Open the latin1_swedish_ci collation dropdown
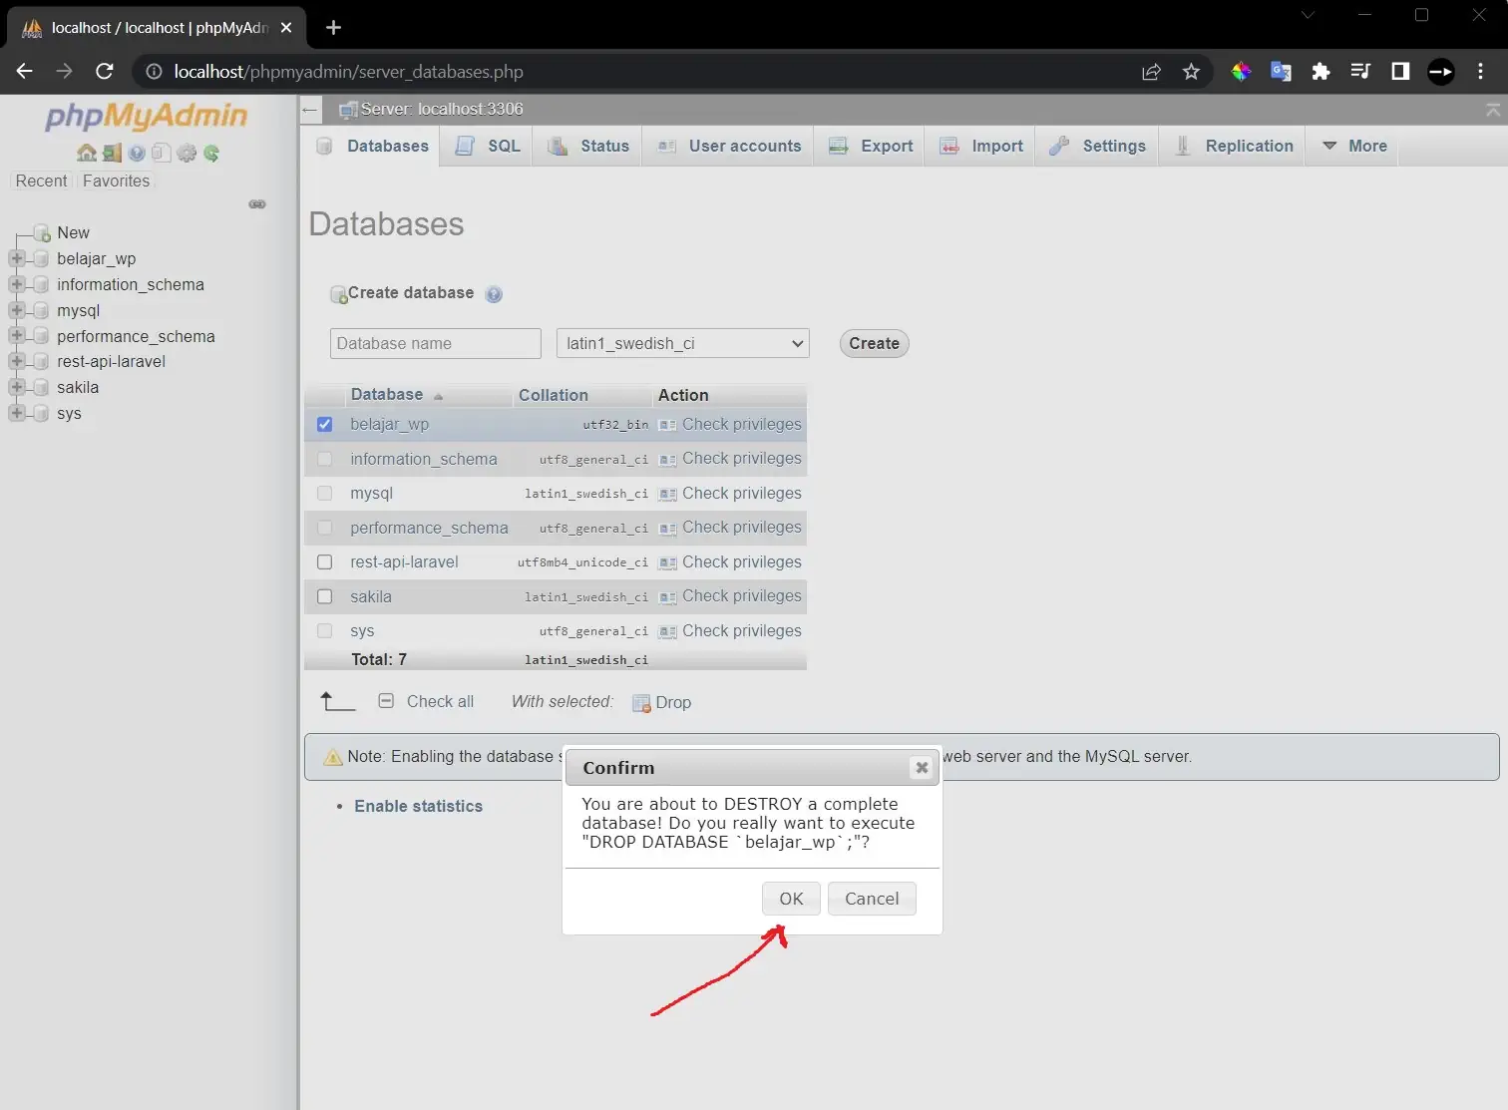 coord(683,343)
